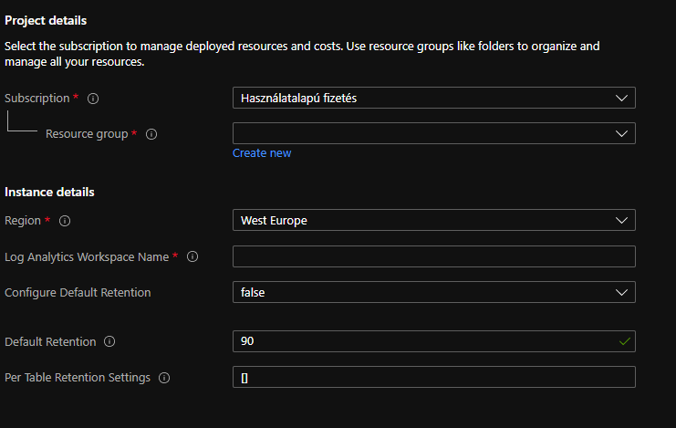Click the green checkmark in Default Retention field
676x428 pixels.
click(624, 341)
